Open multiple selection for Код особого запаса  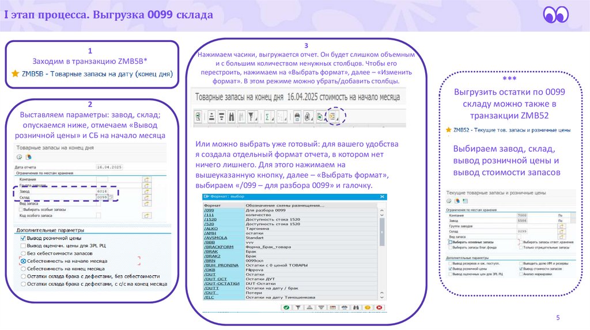[x=146, y=216]
